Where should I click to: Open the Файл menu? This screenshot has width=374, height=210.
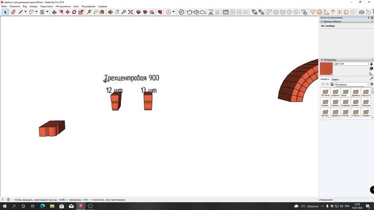point(4,6)
